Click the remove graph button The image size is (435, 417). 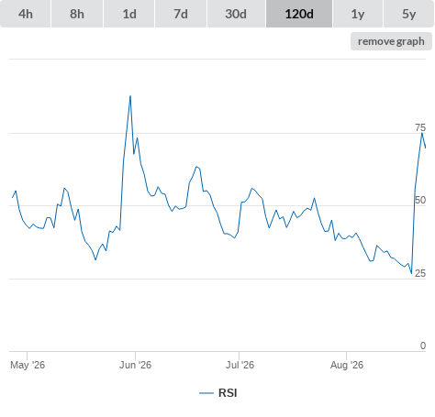[391, 41]
